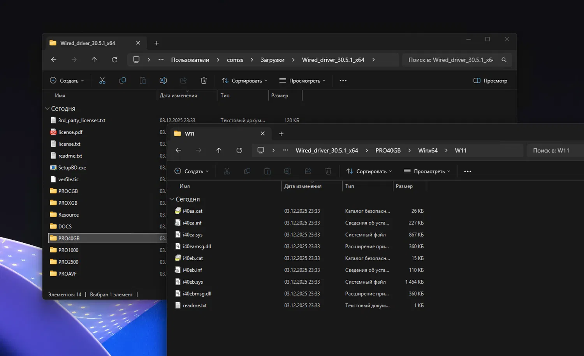Click Загрузки in the address breadcrumb
The height and width of the screenshot is (356, 584).
[272, 60]
